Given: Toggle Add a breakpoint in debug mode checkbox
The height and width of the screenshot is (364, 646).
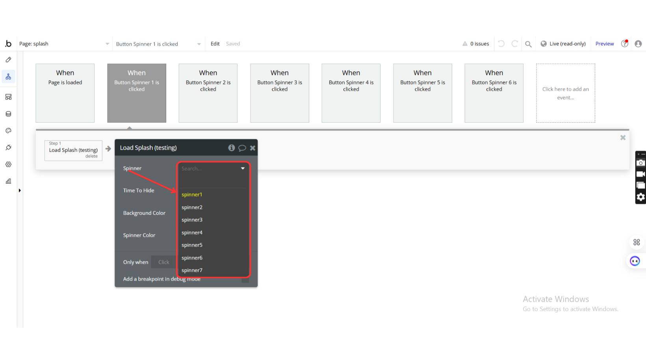Looking at the screenshot, I should [245, 279].
